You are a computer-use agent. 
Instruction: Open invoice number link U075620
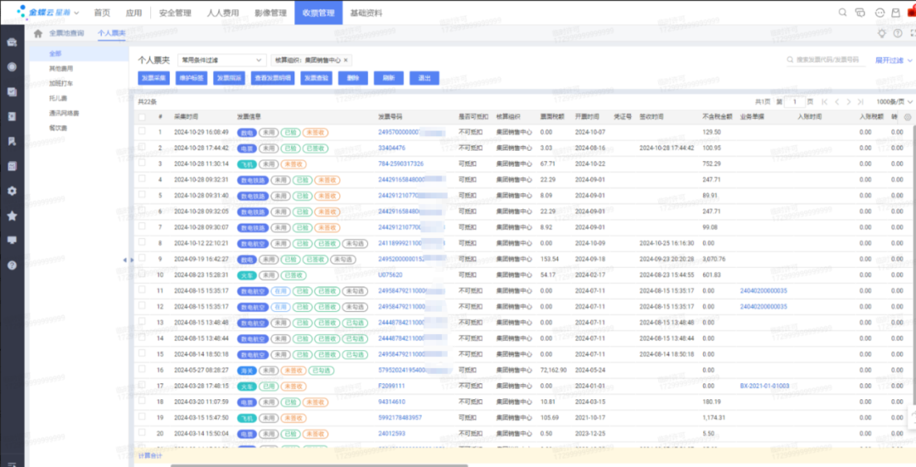click(x=390, y=275)
